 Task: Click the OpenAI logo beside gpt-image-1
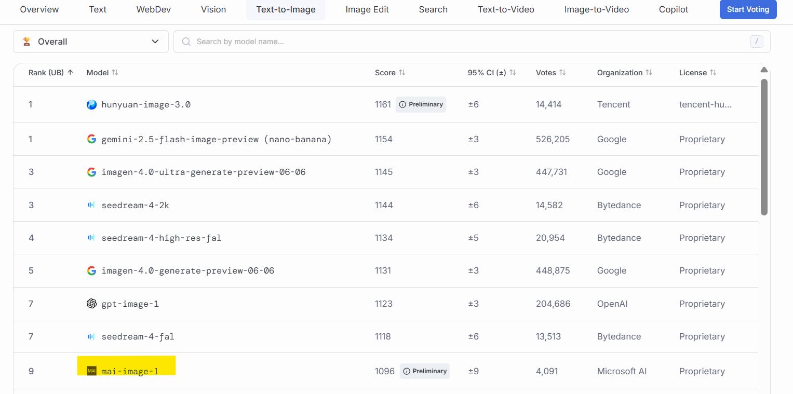(91, 304)
